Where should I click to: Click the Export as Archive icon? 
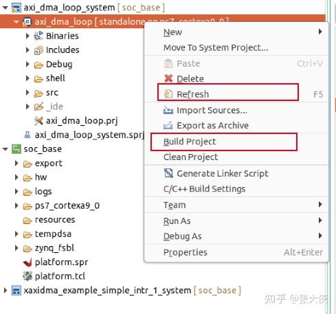[168, 125]
